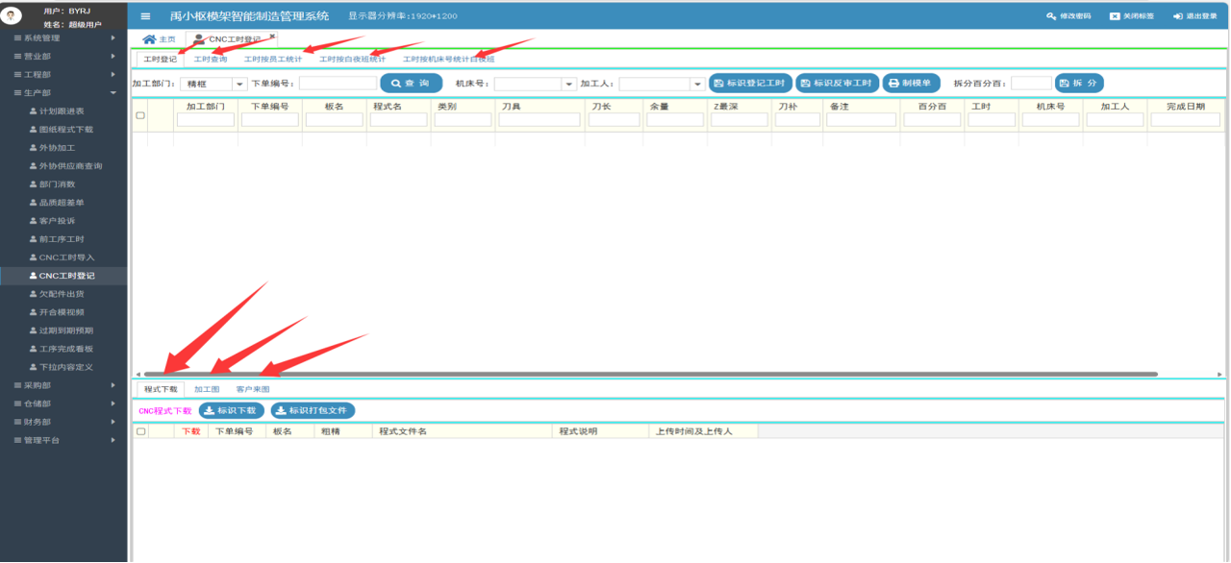Click the key icon for 修改密码

[1051, 16]
